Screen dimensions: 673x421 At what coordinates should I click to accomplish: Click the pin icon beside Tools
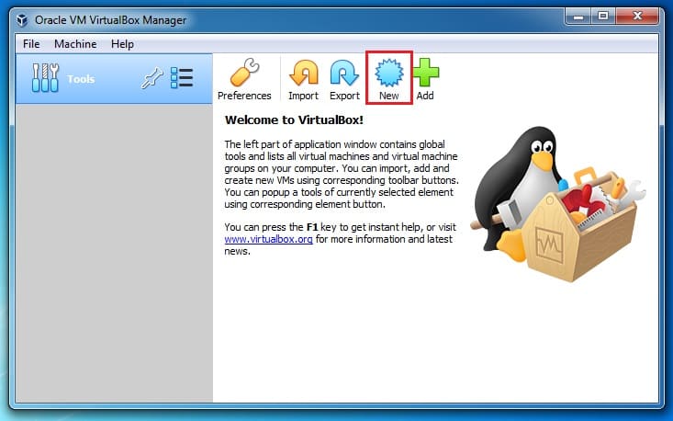(151, 78)
